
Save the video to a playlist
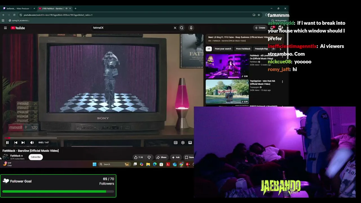(x=189, y=157)
